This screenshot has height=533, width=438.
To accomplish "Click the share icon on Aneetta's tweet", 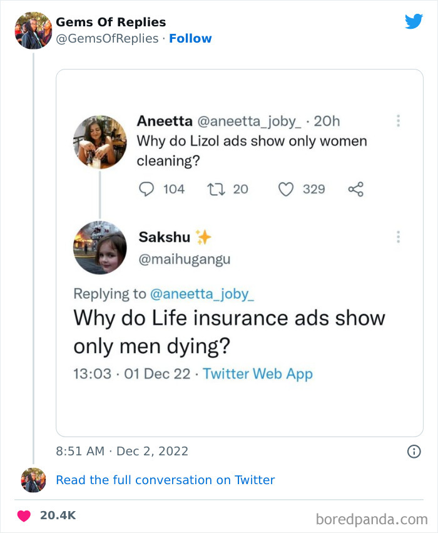I will pos(355,189).
